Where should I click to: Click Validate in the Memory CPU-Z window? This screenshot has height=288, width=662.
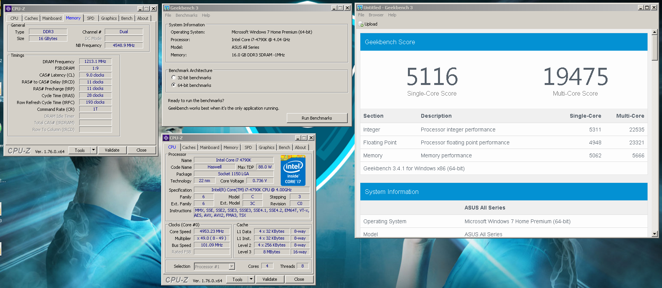click(112, 150)
